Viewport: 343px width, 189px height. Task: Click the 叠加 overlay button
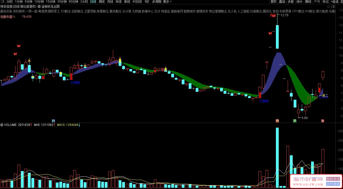[x=282, y=2]
